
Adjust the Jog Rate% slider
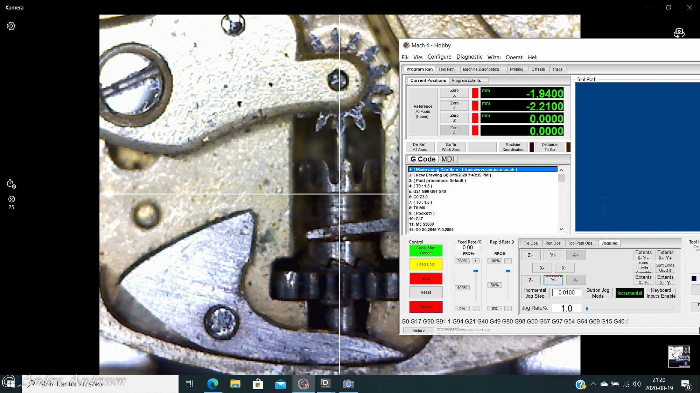pyautogui.click(x=587, y=309)
